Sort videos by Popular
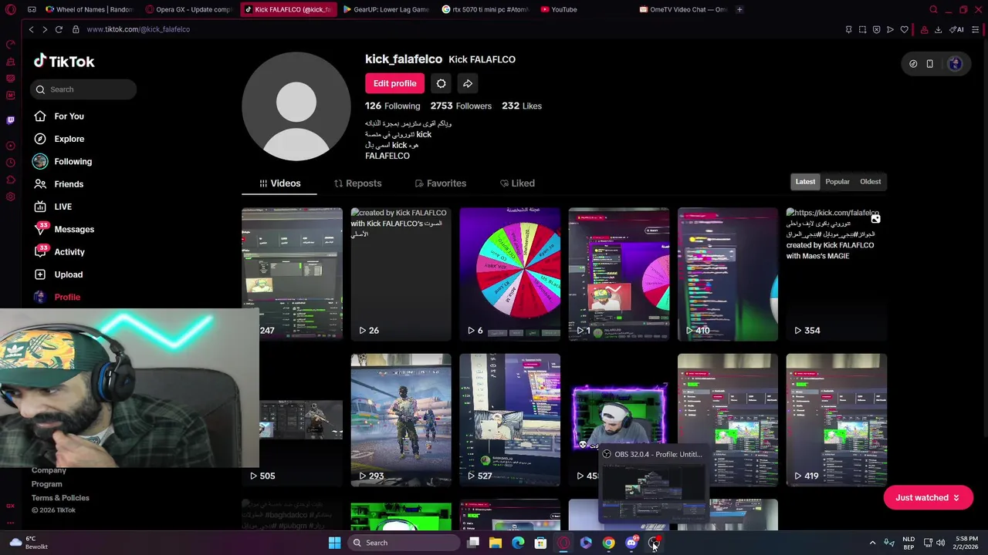The width and height of the screenshot is (988, 555). click(837, 182)
